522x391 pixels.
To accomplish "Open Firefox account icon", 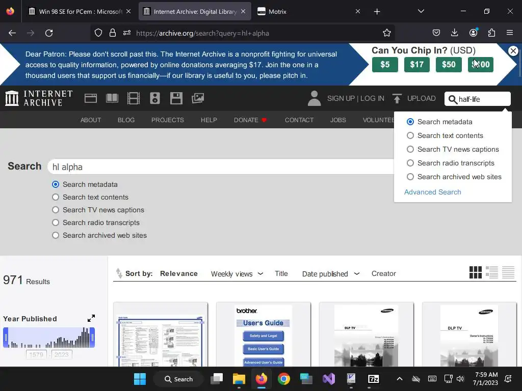I will coord(473,32).
